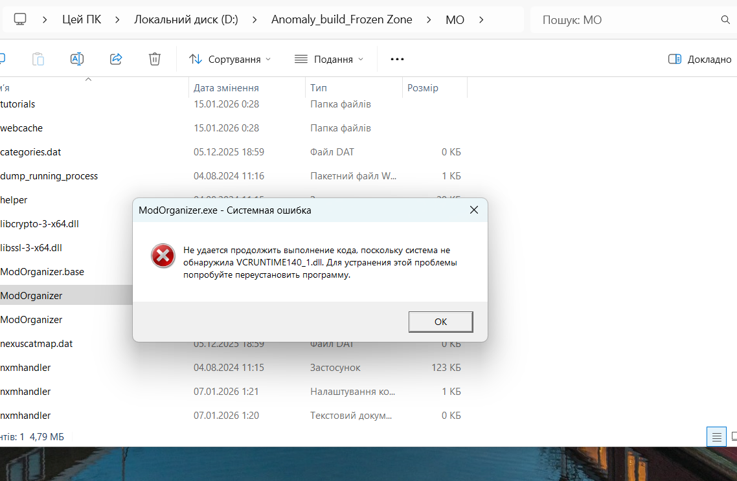Open the three-dots more options menu
The width and height of the screenshot is (737, 481).
pyautogui.click(x=397, y=59)
